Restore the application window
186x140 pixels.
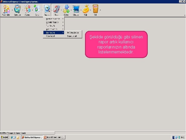(x=182, y=2)
